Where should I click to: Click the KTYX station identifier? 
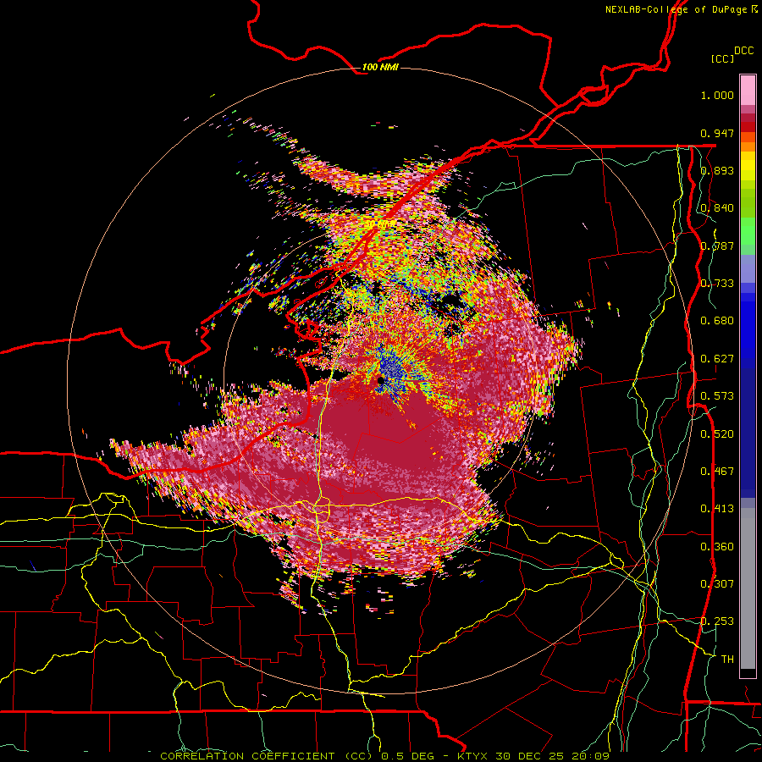(474, 756)
